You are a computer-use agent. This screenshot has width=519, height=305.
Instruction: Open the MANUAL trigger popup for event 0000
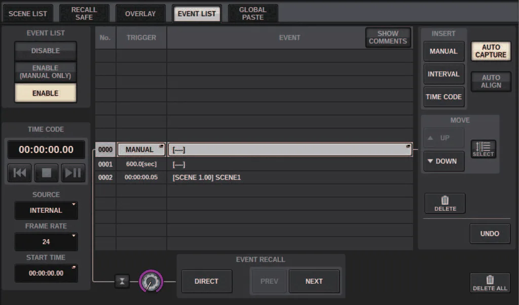tap(141, 149)
